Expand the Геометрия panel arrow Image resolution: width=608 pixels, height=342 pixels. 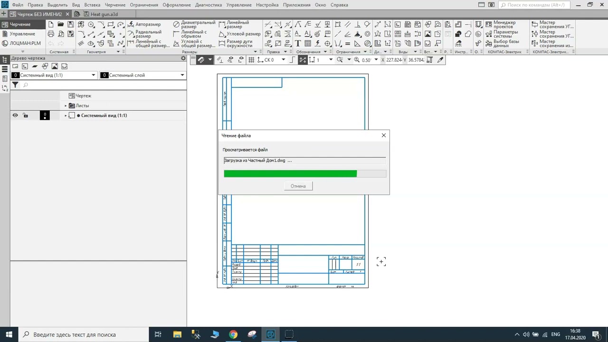pyautogui.click(x=118, y=52)
